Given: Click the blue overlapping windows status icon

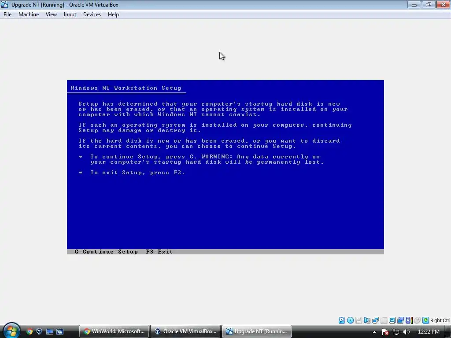Looking at the screenshot, I should pos(400,320).
